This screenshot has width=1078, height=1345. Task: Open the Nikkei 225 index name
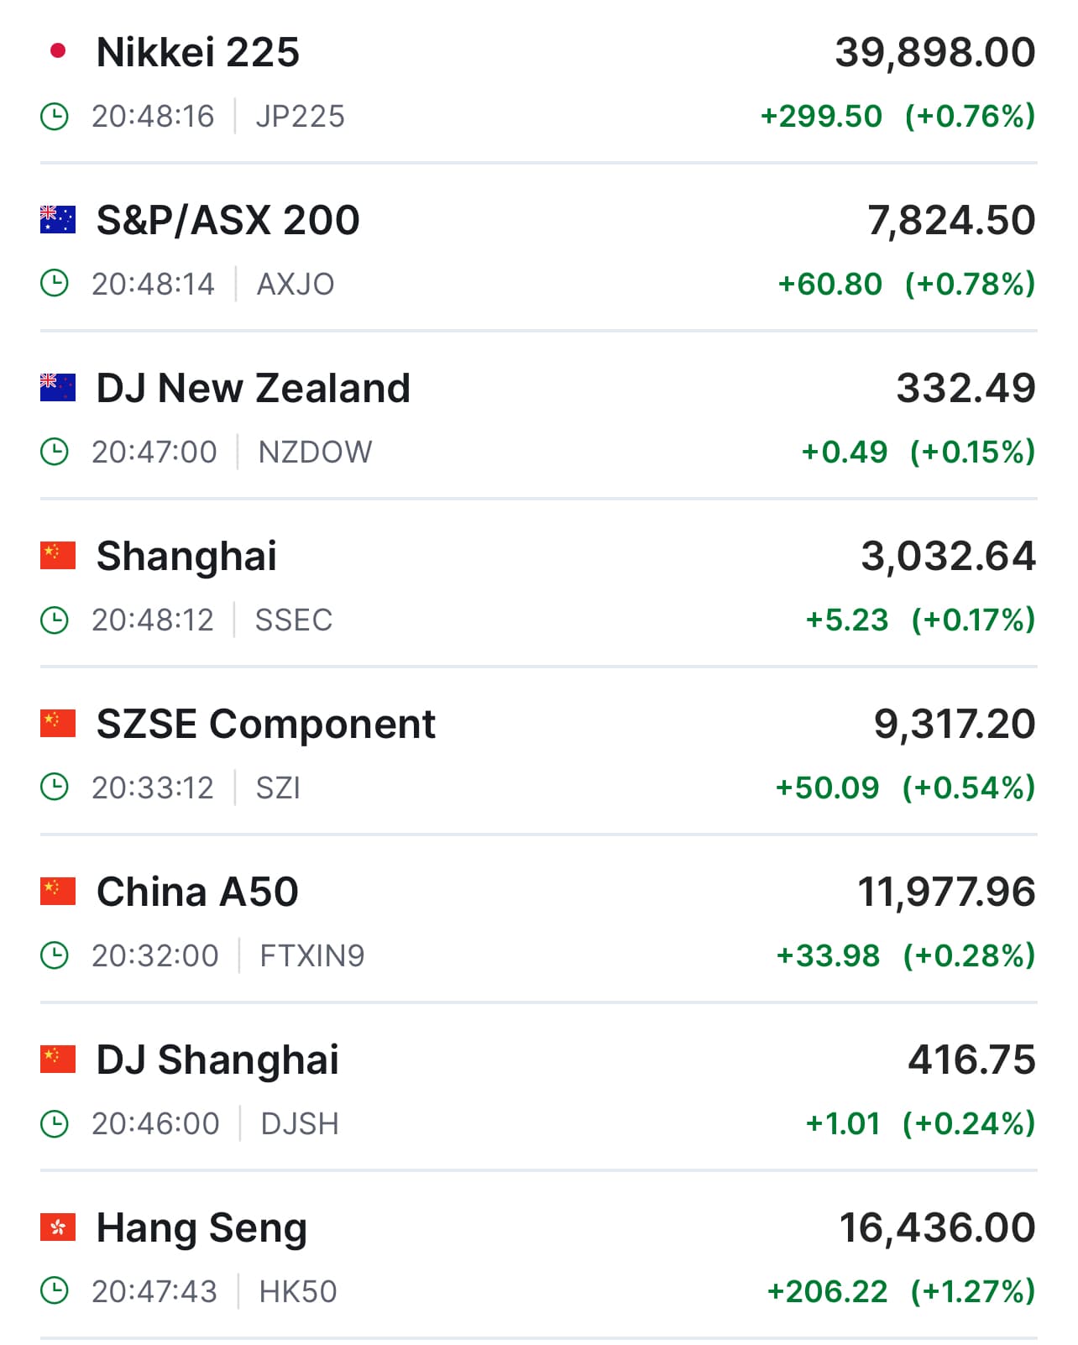[x=198, y=52]
